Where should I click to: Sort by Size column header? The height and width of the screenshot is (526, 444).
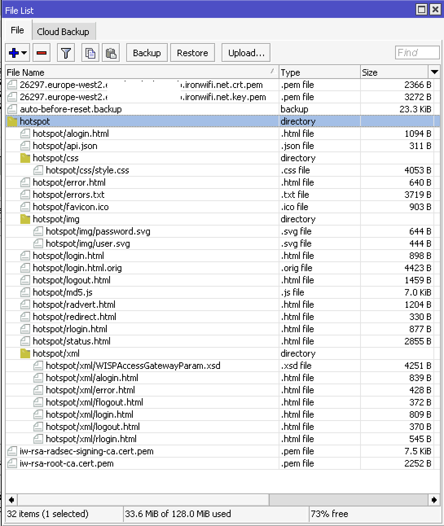394,72
